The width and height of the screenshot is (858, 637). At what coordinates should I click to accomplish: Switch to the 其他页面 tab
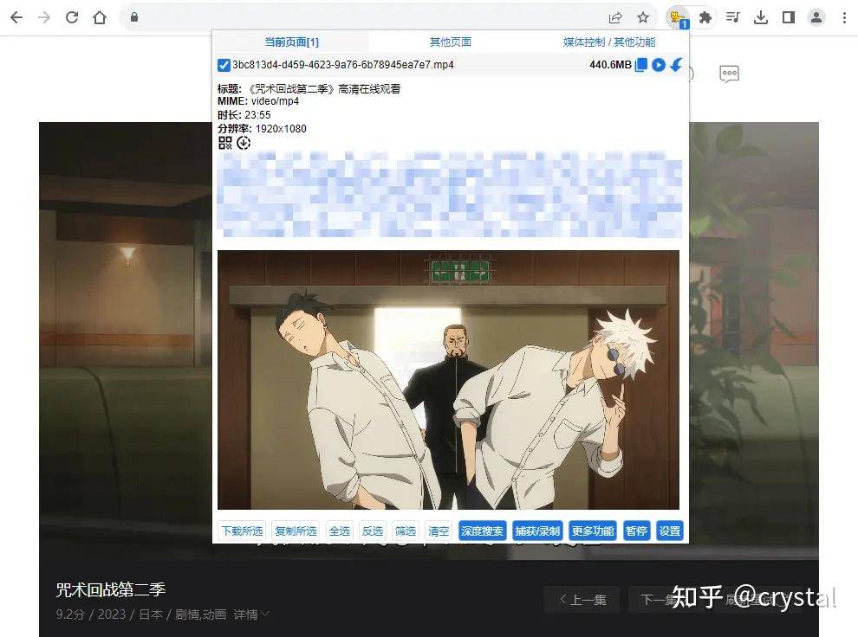point(451,42)
